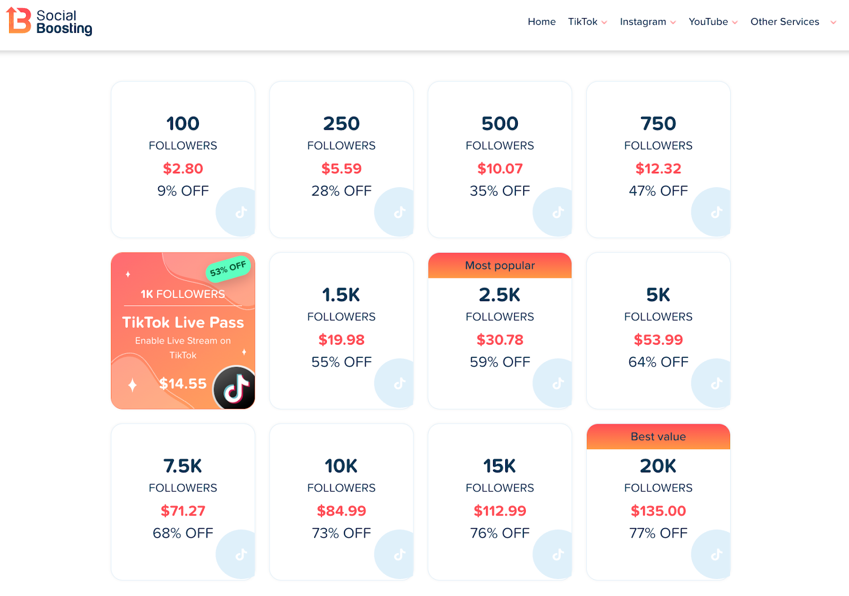Open the Other Services menu

click(x=793, y=22)
